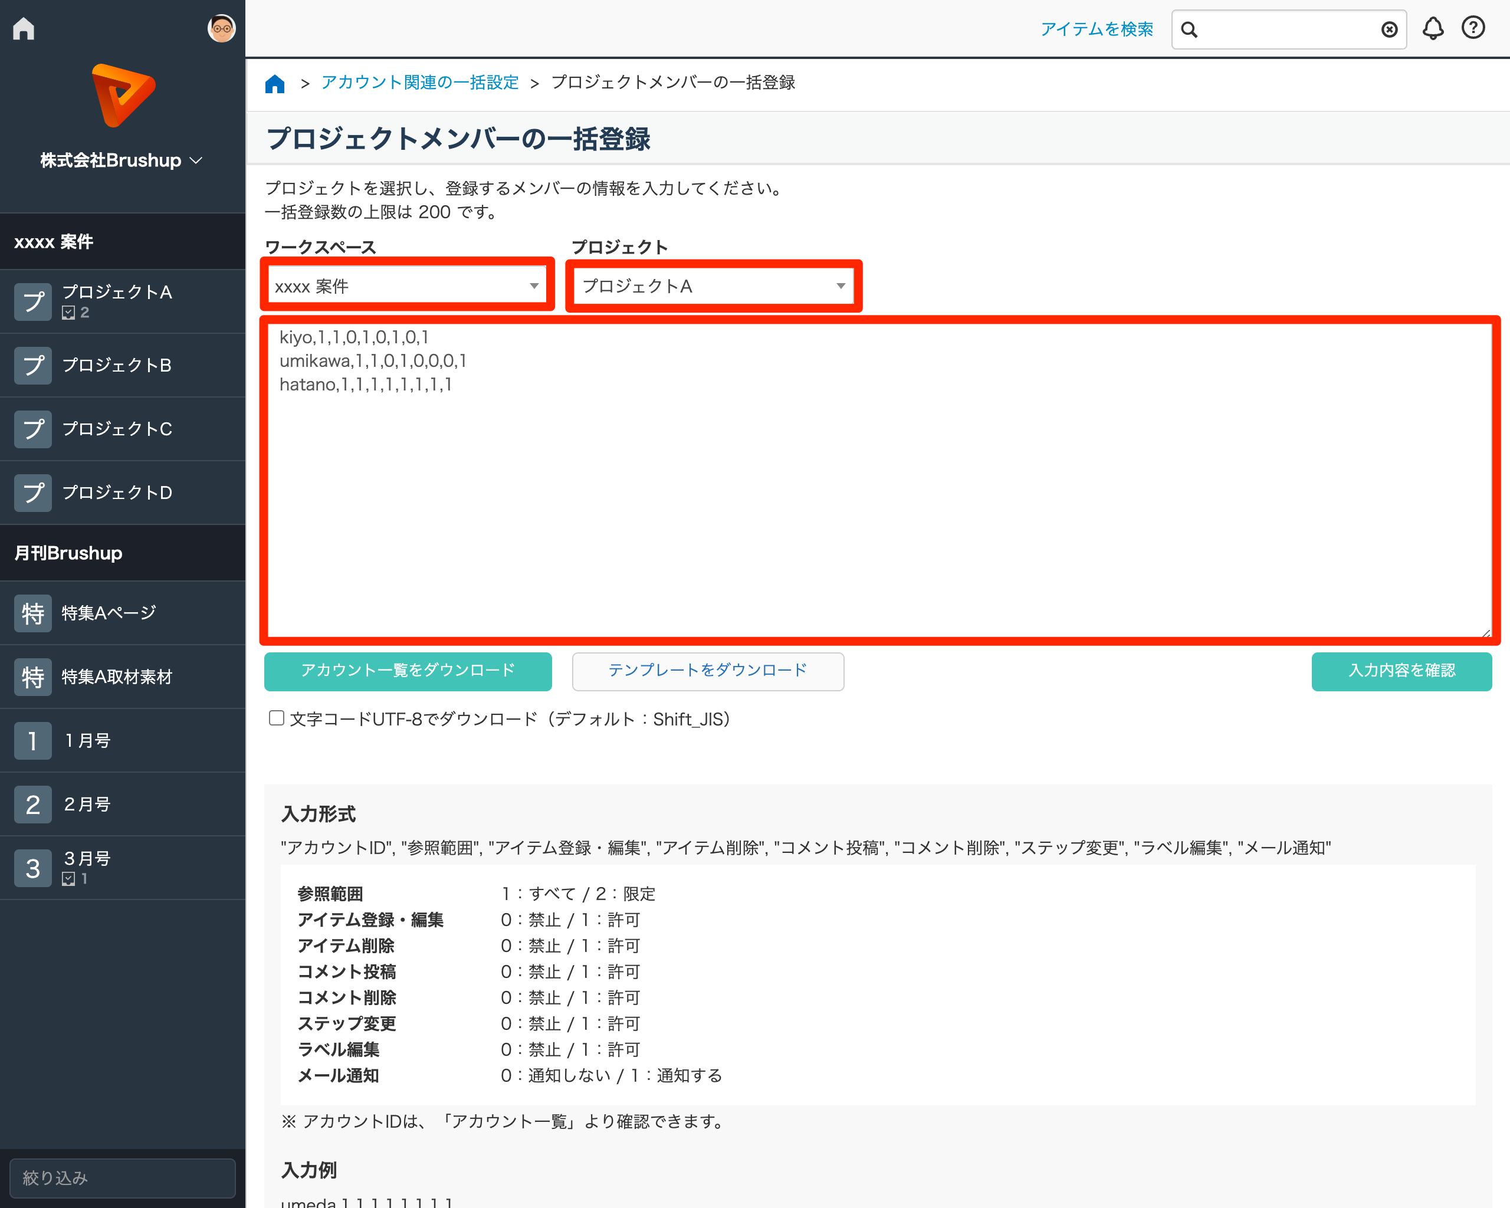Click inside the member data text area
This screenshot has width=1510, height=1208.
879,480
